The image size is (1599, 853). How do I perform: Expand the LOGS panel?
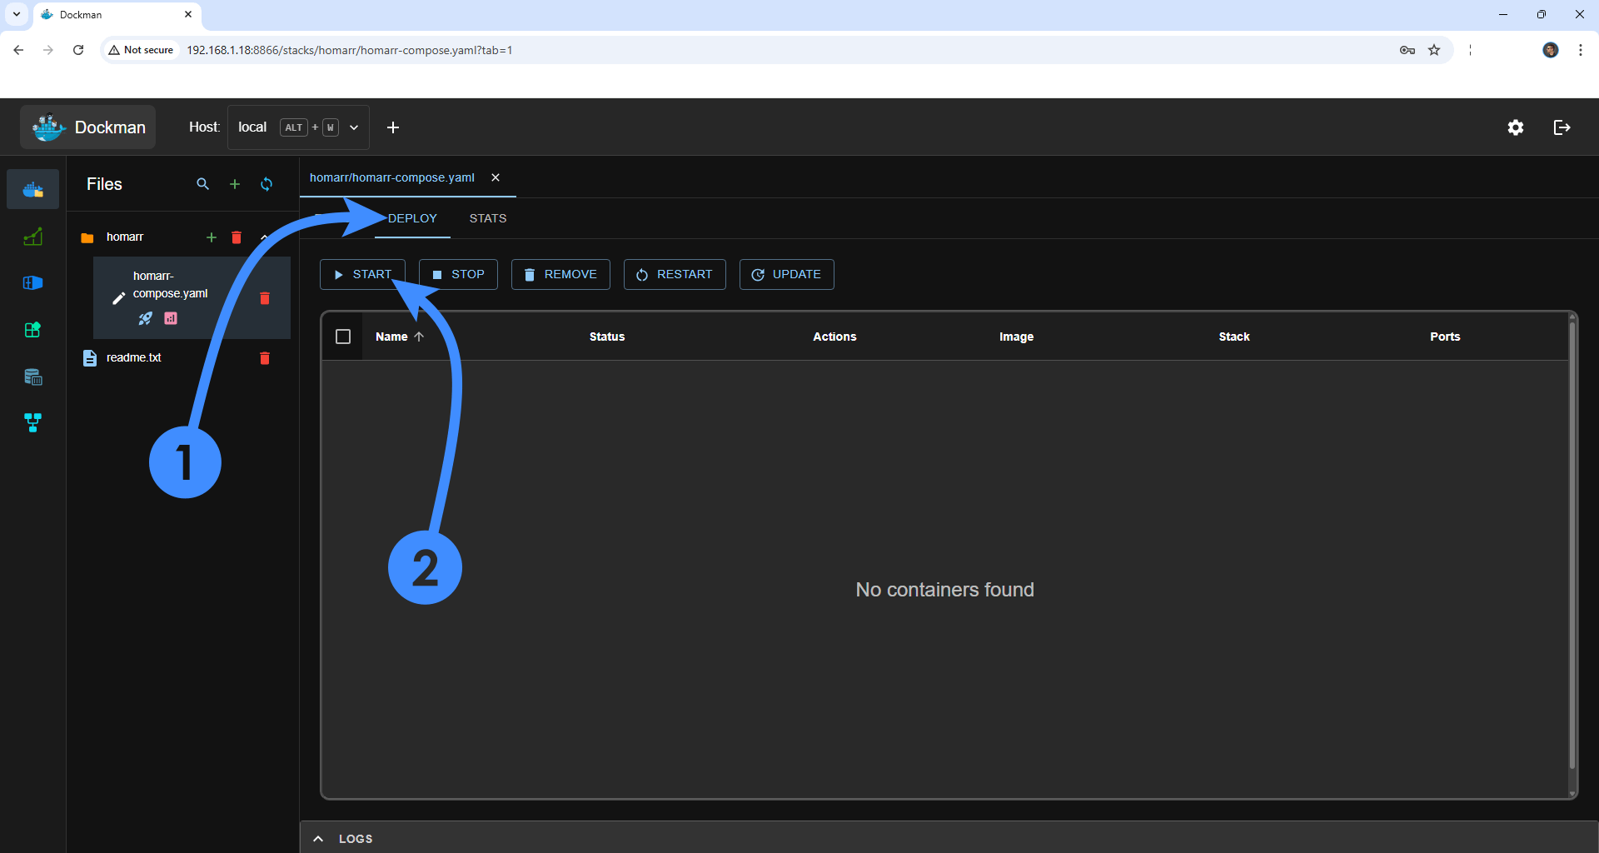(949, 838)
